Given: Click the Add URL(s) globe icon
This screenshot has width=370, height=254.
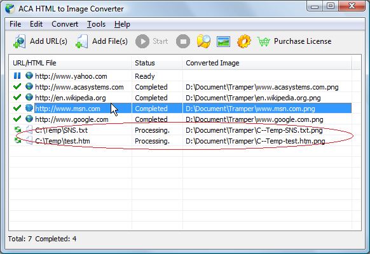Looking at the screenshot, I should pyautogui.click(x=20, y=41).
